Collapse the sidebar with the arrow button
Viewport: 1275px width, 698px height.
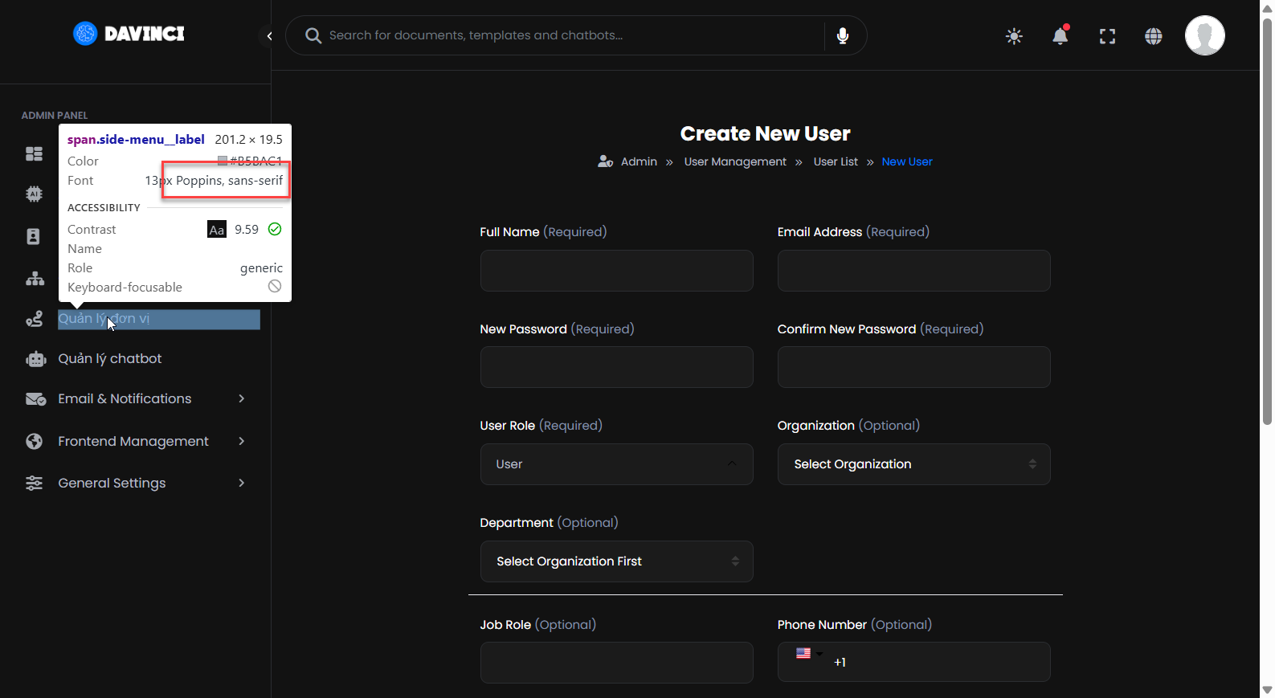click(269, 36)
